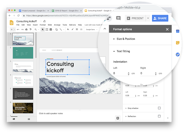Open the Arrange menu
Screen dimensions: 184x132
pos(57,25)
